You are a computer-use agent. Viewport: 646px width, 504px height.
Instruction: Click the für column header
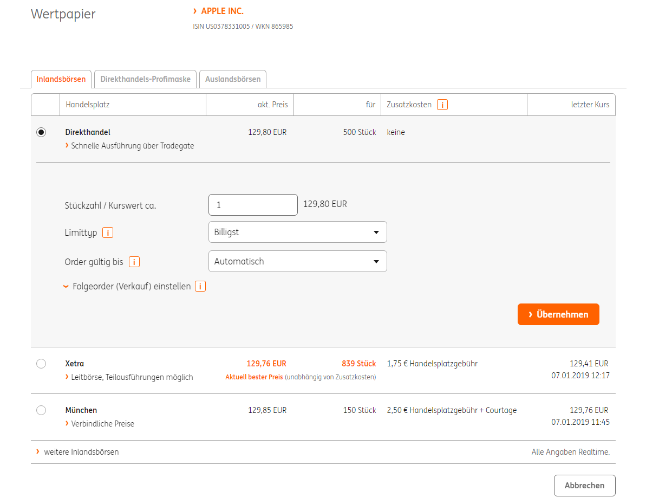(337, 105)
